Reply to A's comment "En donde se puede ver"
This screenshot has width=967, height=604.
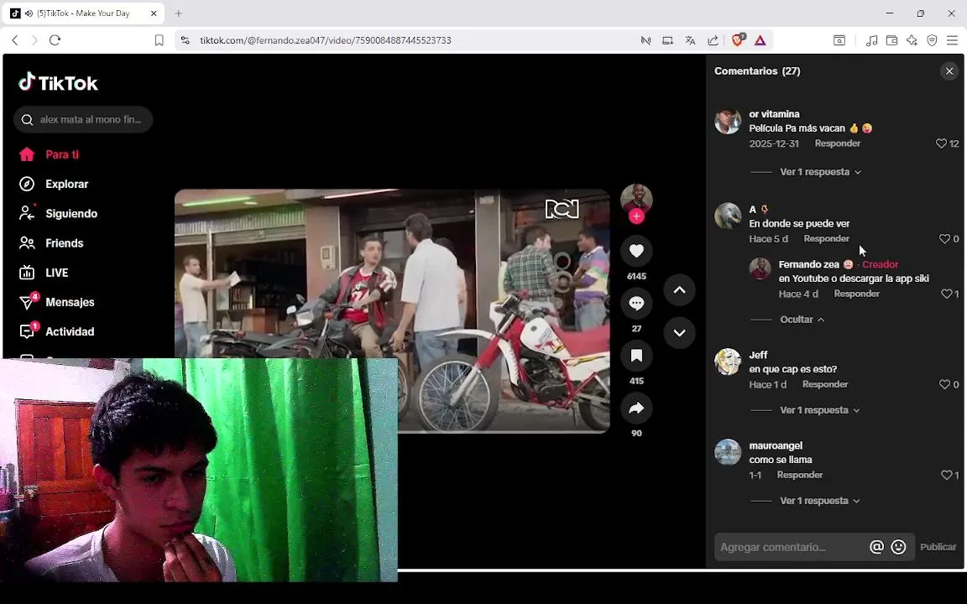tap(826, 238)
